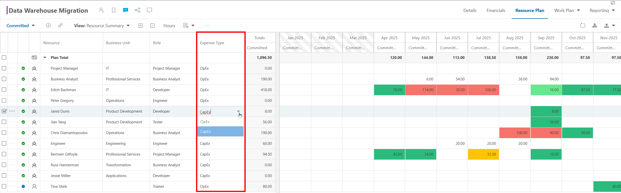Expand the Reporting menu arrow
This screenshot has width=621, height=193.
click(x=613, y=10)
